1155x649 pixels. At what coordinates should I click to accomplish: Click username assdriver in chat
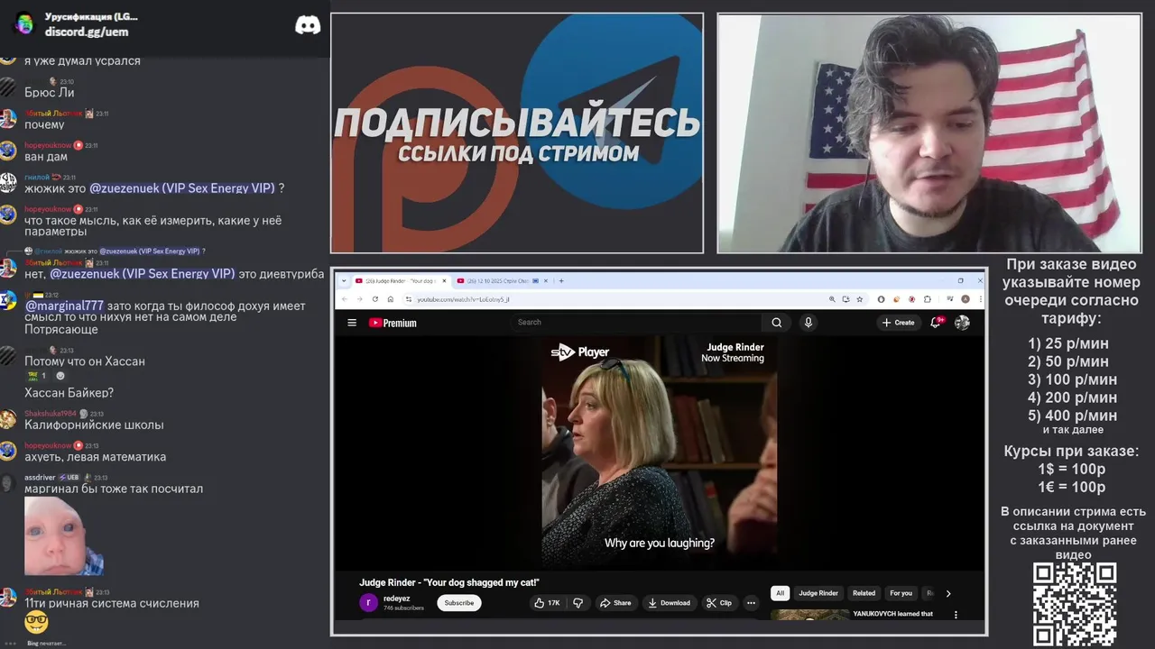(x=40, y=478)
